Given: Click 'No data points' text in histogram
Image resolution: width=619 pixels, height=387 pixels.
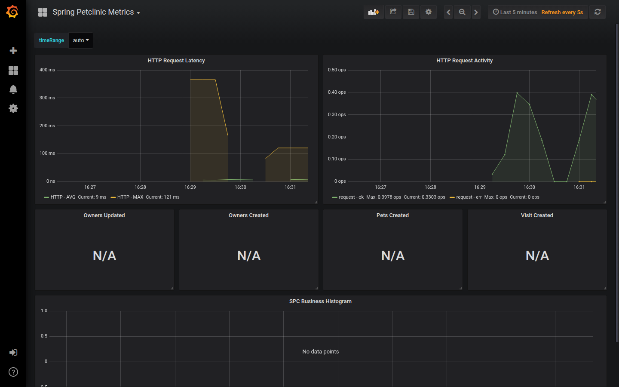Looking at the screenshot, I should pos(321,352).
